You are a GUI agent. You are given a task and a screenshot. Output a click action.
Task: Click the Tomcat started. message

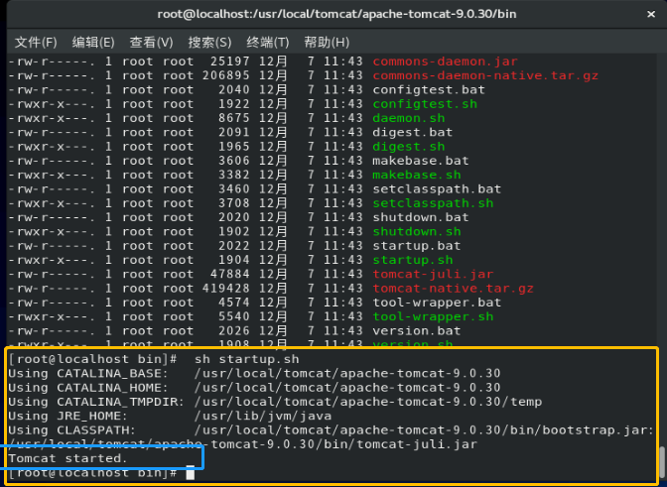click(x=67, y=458)
